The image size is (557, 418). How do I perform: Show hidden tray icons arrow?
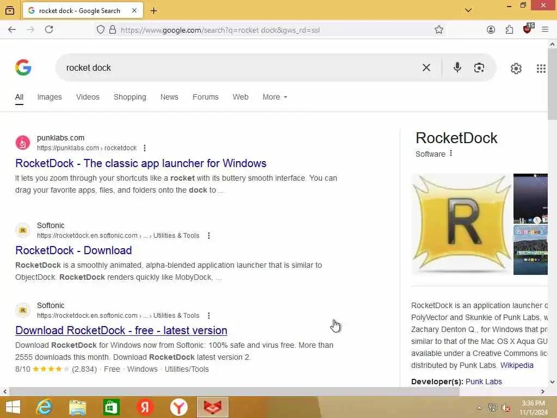click(479, 408)
